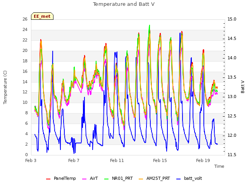
Task: Click the 26 tick on temperature axis
Action: pyautogui.click(x=25, y=19)
